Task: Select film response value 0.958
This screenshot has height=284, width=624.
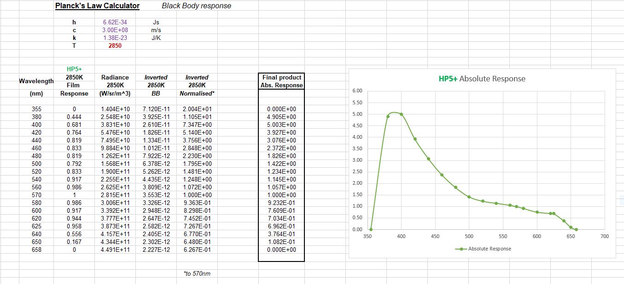Action: click(74, 226)
